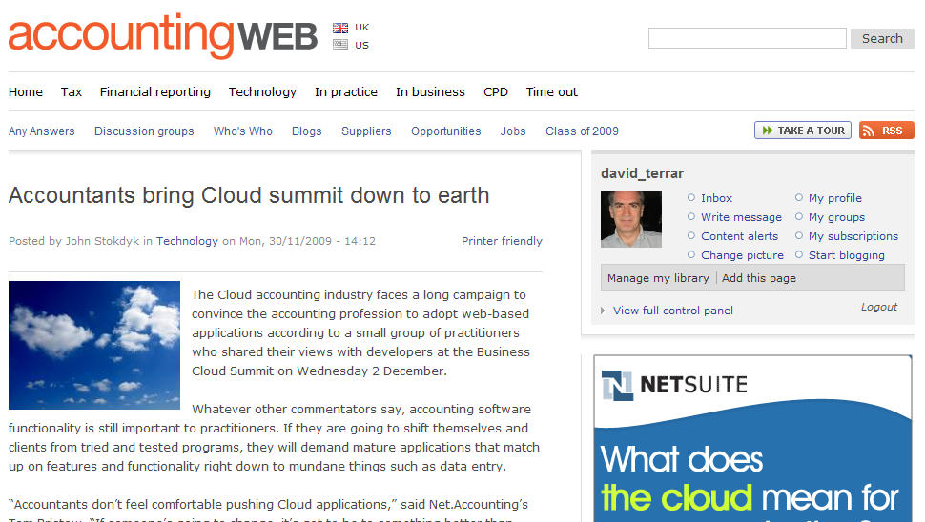The height and width of the screenshot is (522, 925).
Task: Click Add this page
Action: (759, 278)
